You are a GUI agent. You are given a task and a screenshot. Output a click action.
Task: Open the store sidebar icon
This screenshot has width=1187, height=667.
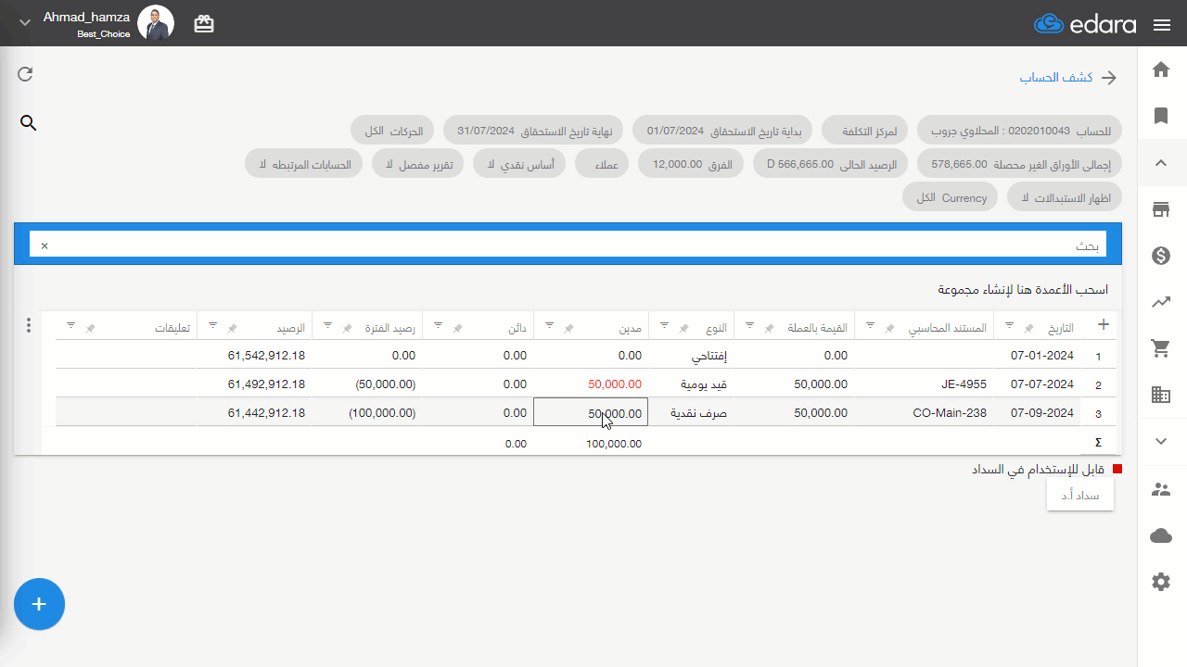(x=1161, y=209)
